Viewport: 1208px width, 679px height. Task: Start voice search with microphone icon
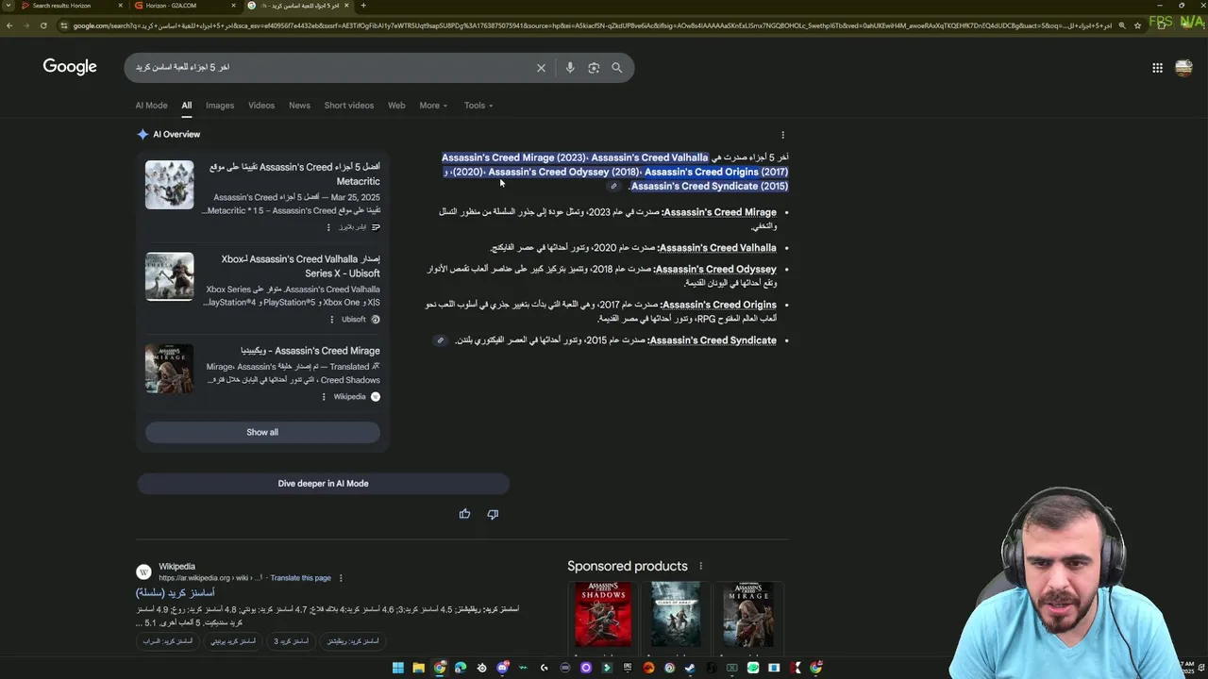[570, 68]
